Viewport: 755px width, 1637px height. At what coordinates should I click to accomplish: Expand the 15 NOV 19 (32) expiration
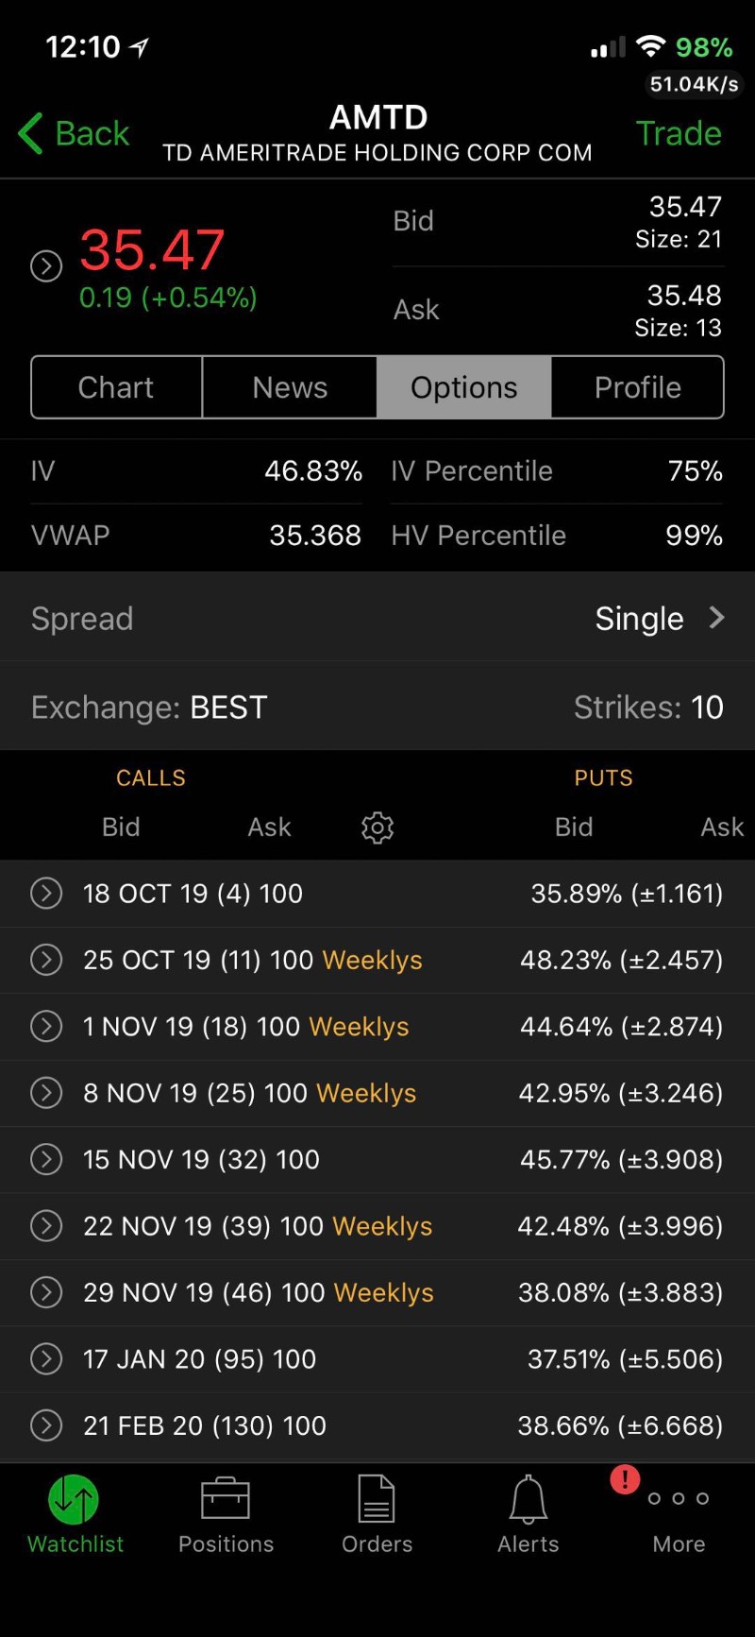point(46,1159)
